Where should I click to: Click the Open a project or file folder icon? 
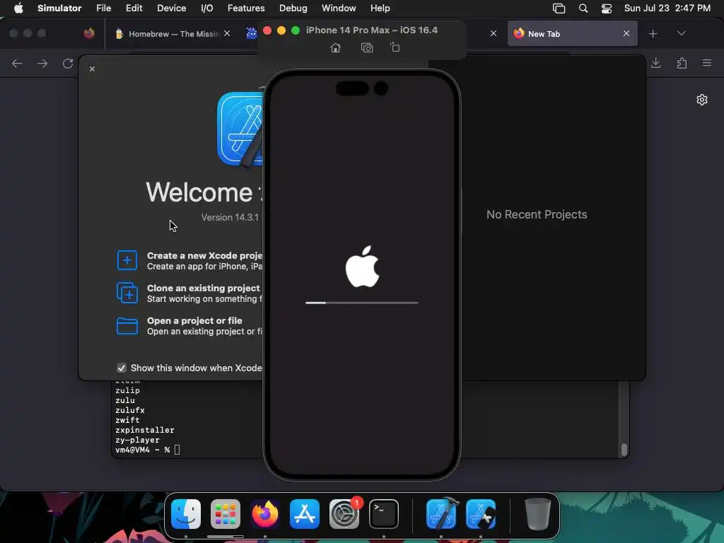click(127, 325)
